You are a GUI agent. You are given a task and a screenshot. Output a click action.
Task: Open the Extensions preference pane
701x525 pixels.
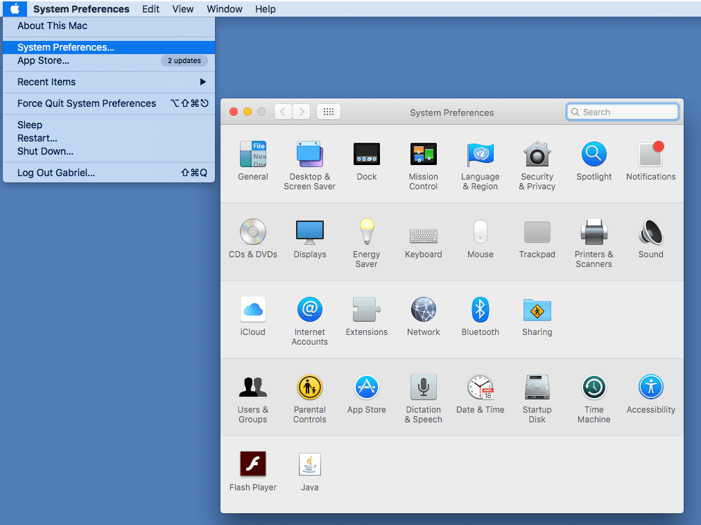point(367,316)
